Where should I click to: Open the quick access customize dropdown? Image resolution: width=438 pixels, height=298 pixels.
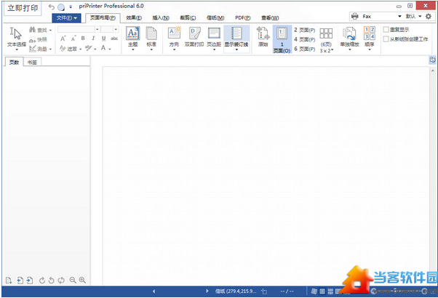pos(71,7)
